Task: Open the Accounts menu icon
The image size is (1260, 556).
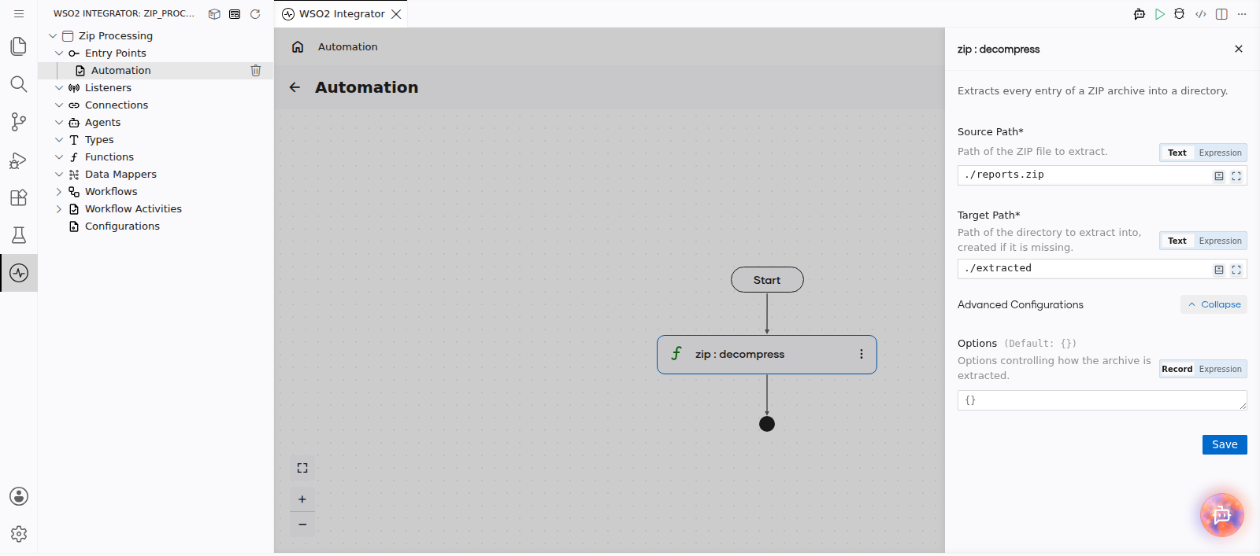Action: point(19,496)
